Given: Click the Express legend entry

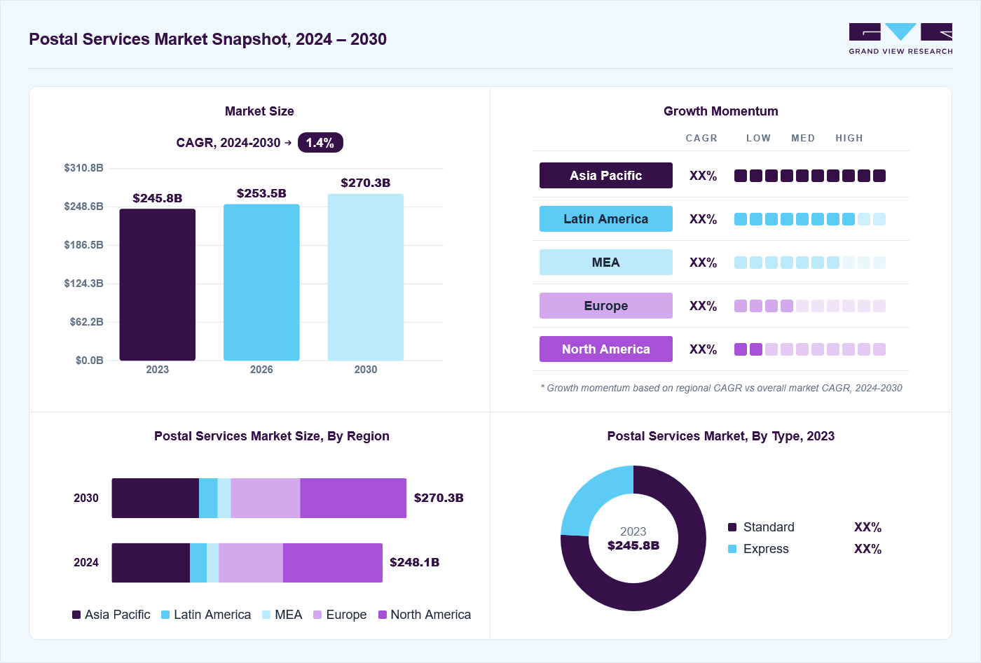Looking at the screenshot, I should pyautogui.click(x=759, y=549).
